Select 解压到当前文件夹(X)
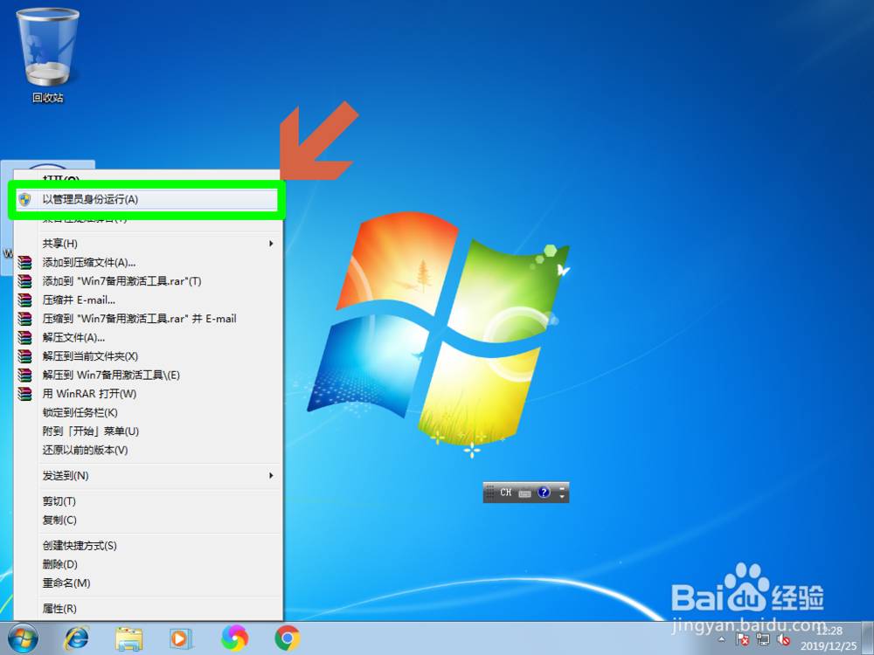874x655 pixels. [x=149, y=356]
